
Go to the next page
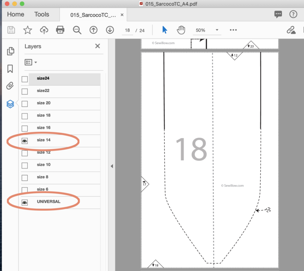coord(110,30)
